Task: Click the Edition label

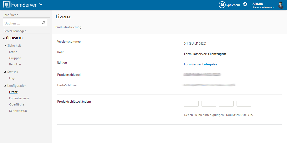Action: pos(62,62)
